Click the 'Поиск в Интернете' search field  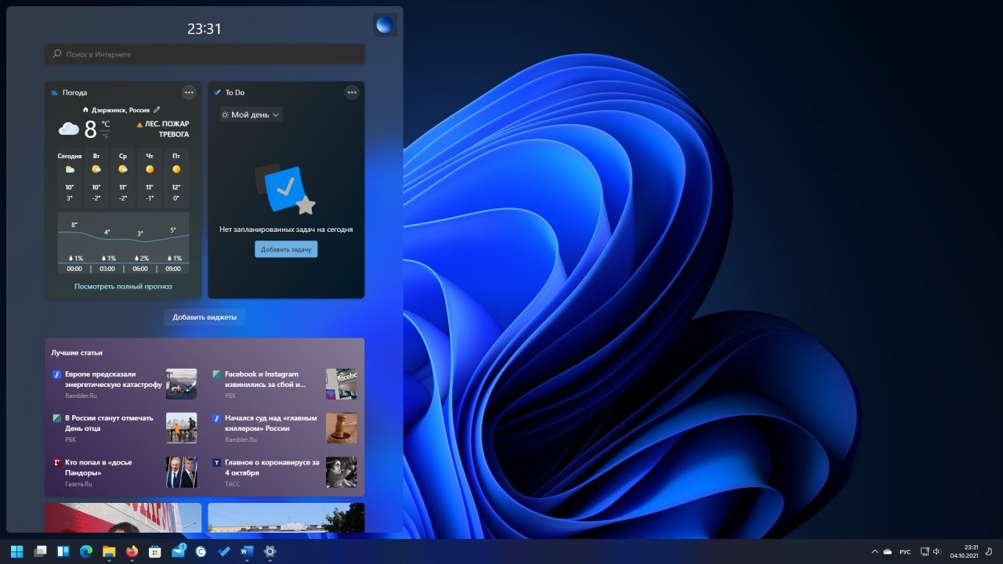205,54
